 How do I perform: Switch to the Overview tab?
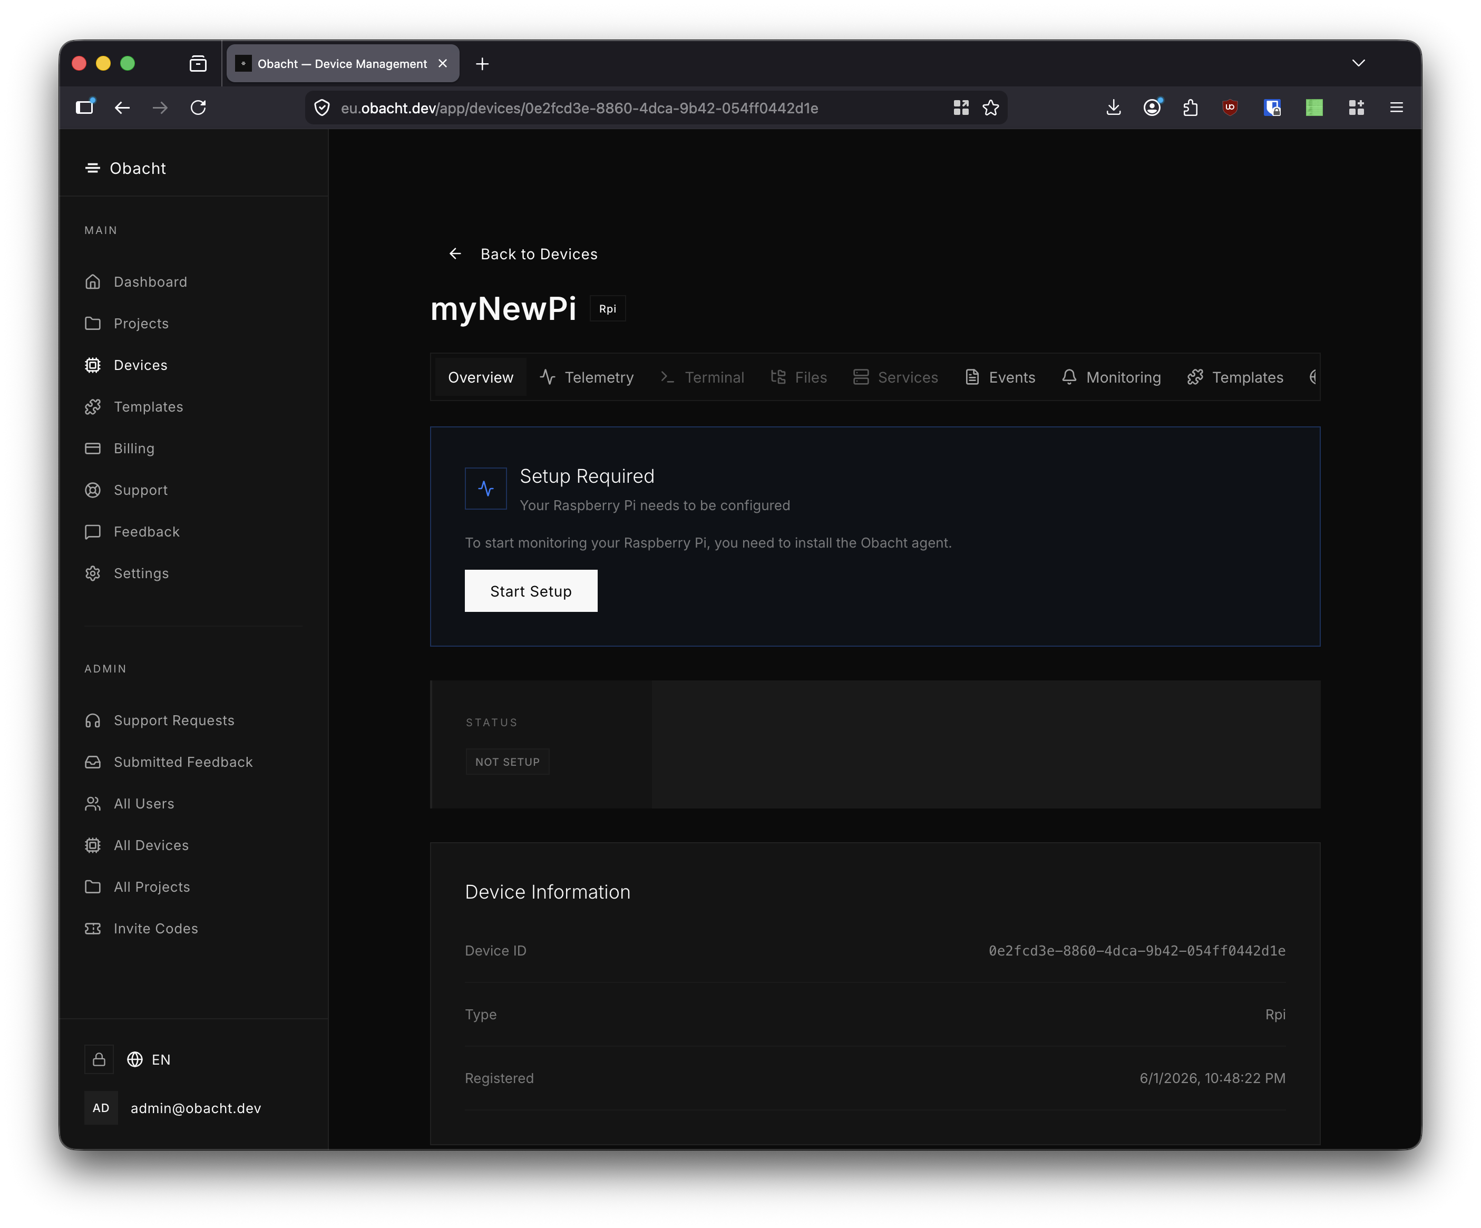[480, 377]
